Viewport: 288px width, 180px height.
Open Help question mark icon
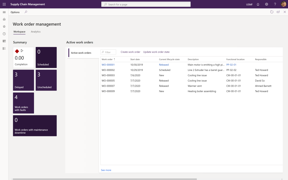point(275,4)
